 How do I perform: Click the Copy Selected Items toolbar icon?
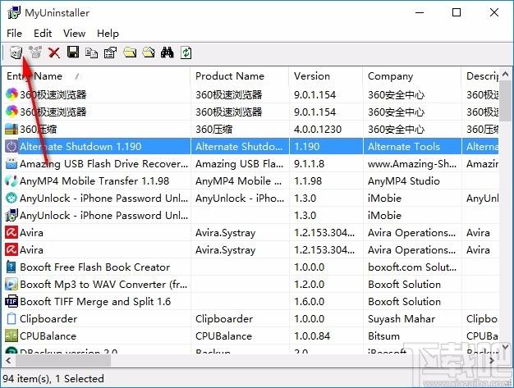pyautogui.click(x=91, y=52)
